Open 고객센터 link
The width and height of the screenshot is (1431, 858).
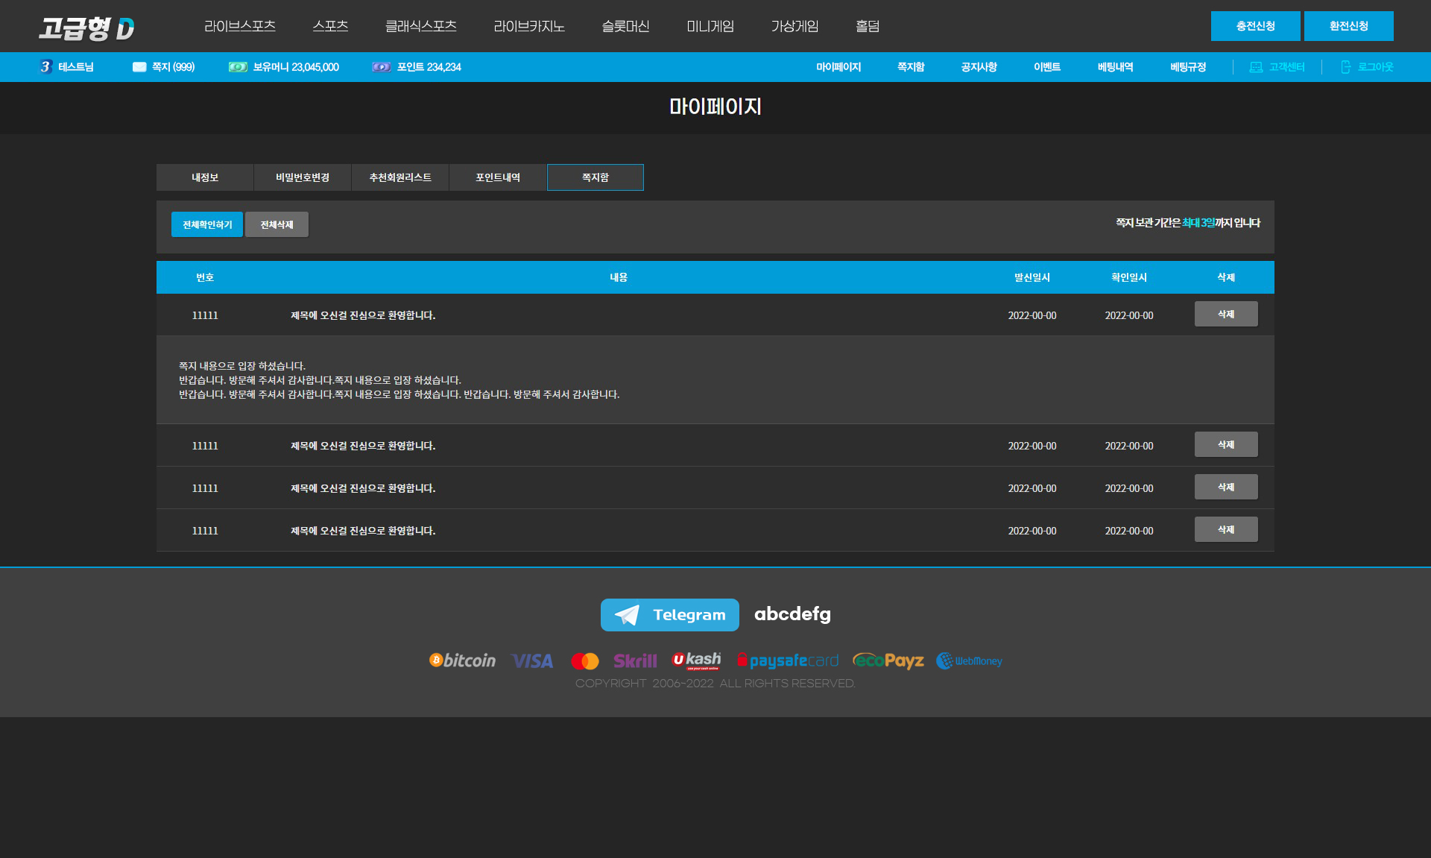tap(1287, 67)
